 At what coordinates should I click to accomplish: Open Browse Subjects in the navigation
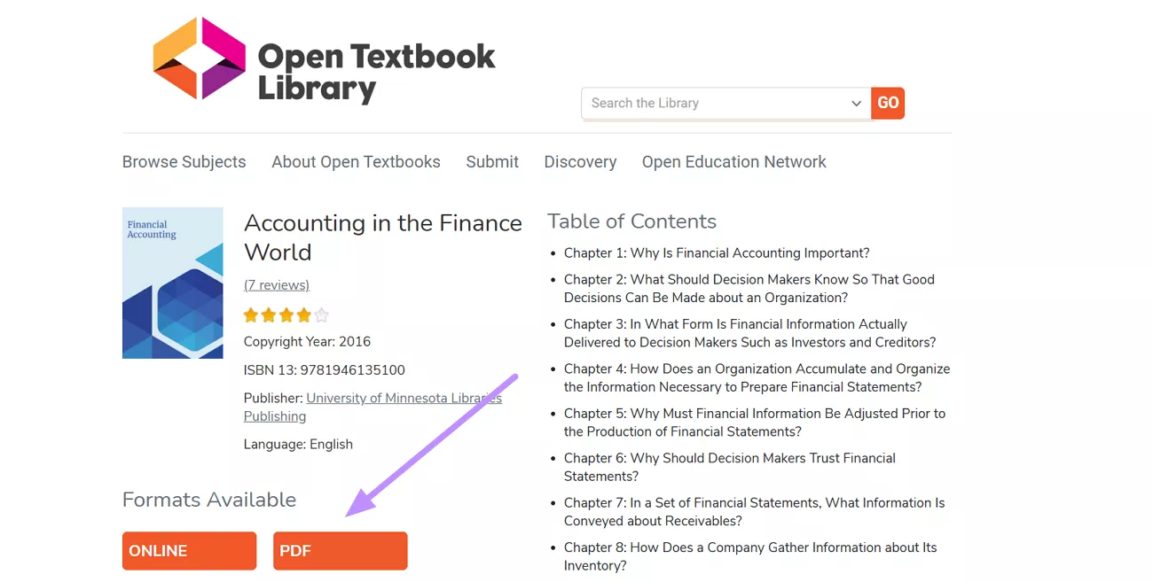[184, 162]
